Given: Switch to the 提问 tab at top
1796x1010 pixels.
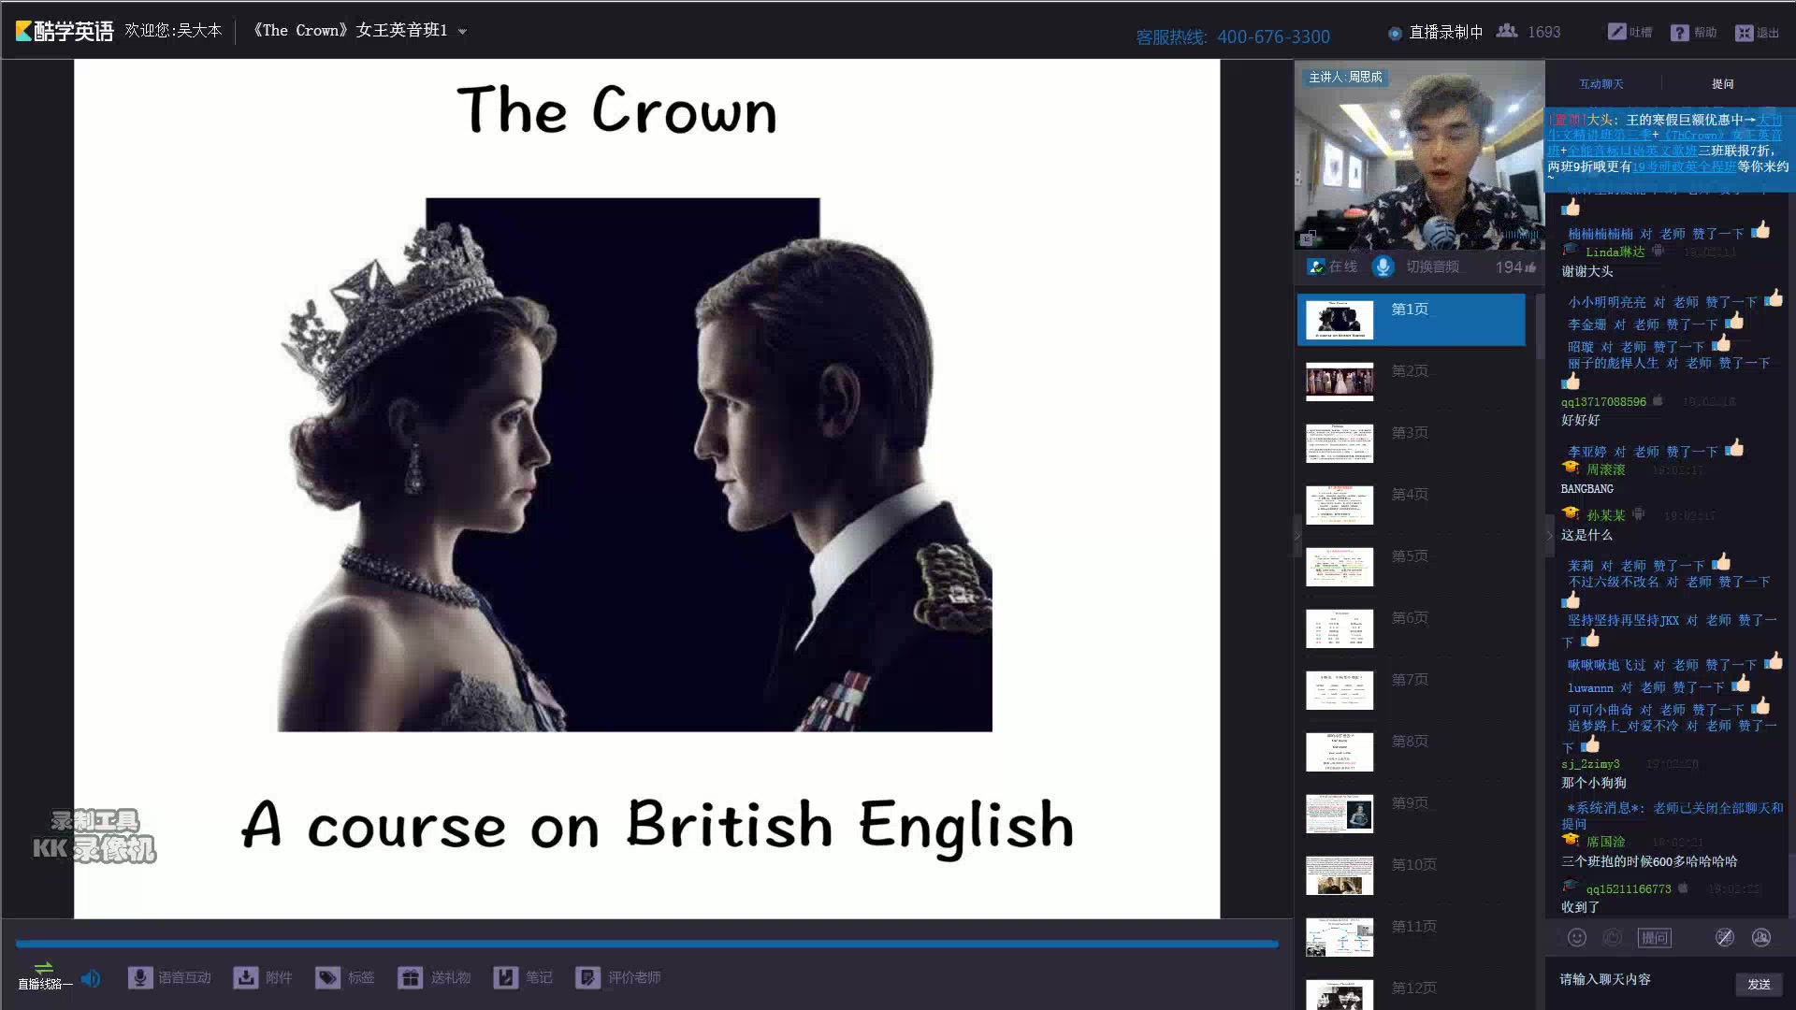Looking at the screenshot, I should pos(1723,84).
